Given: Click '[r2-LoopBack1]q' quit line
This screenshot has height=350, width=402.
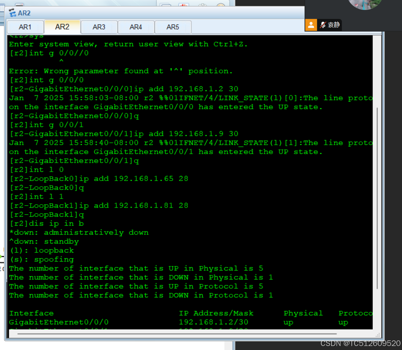Looking at the screenshot, I should pyautogui.click(x=47, y=215).
